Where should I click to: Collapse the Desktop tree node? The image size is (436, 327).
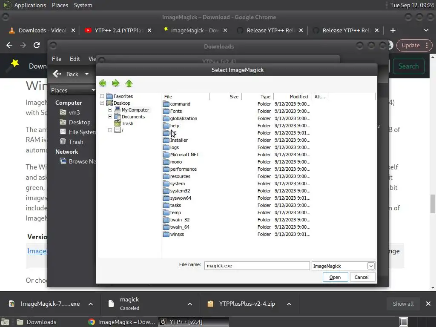102,103
